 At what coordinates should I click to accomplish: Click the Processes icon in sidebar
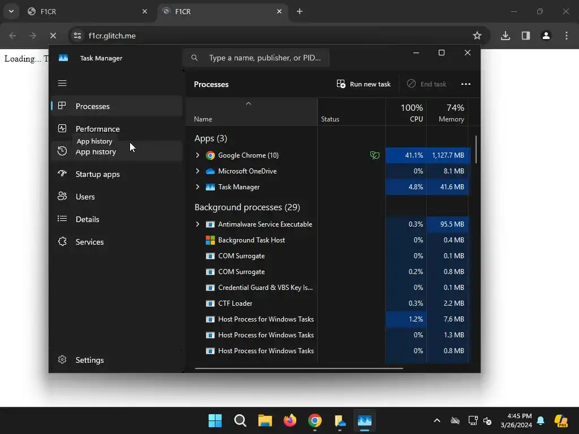point(62,106)
